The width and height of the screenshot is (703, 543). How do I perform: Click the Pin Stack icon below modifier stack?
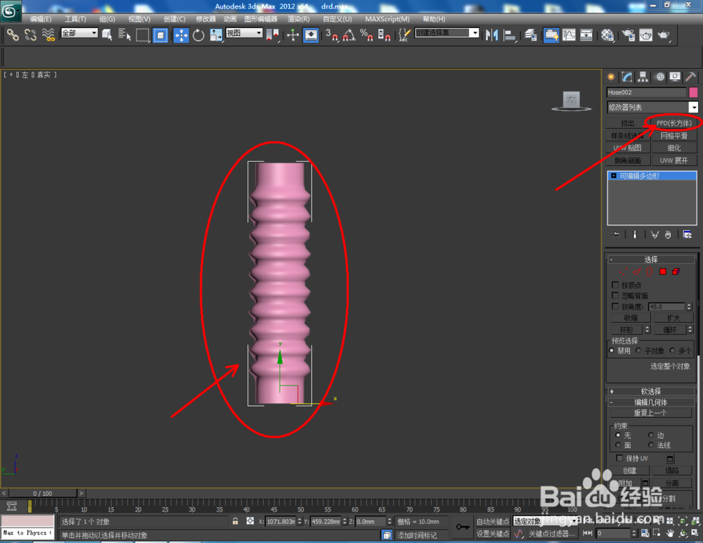(616, 234)
